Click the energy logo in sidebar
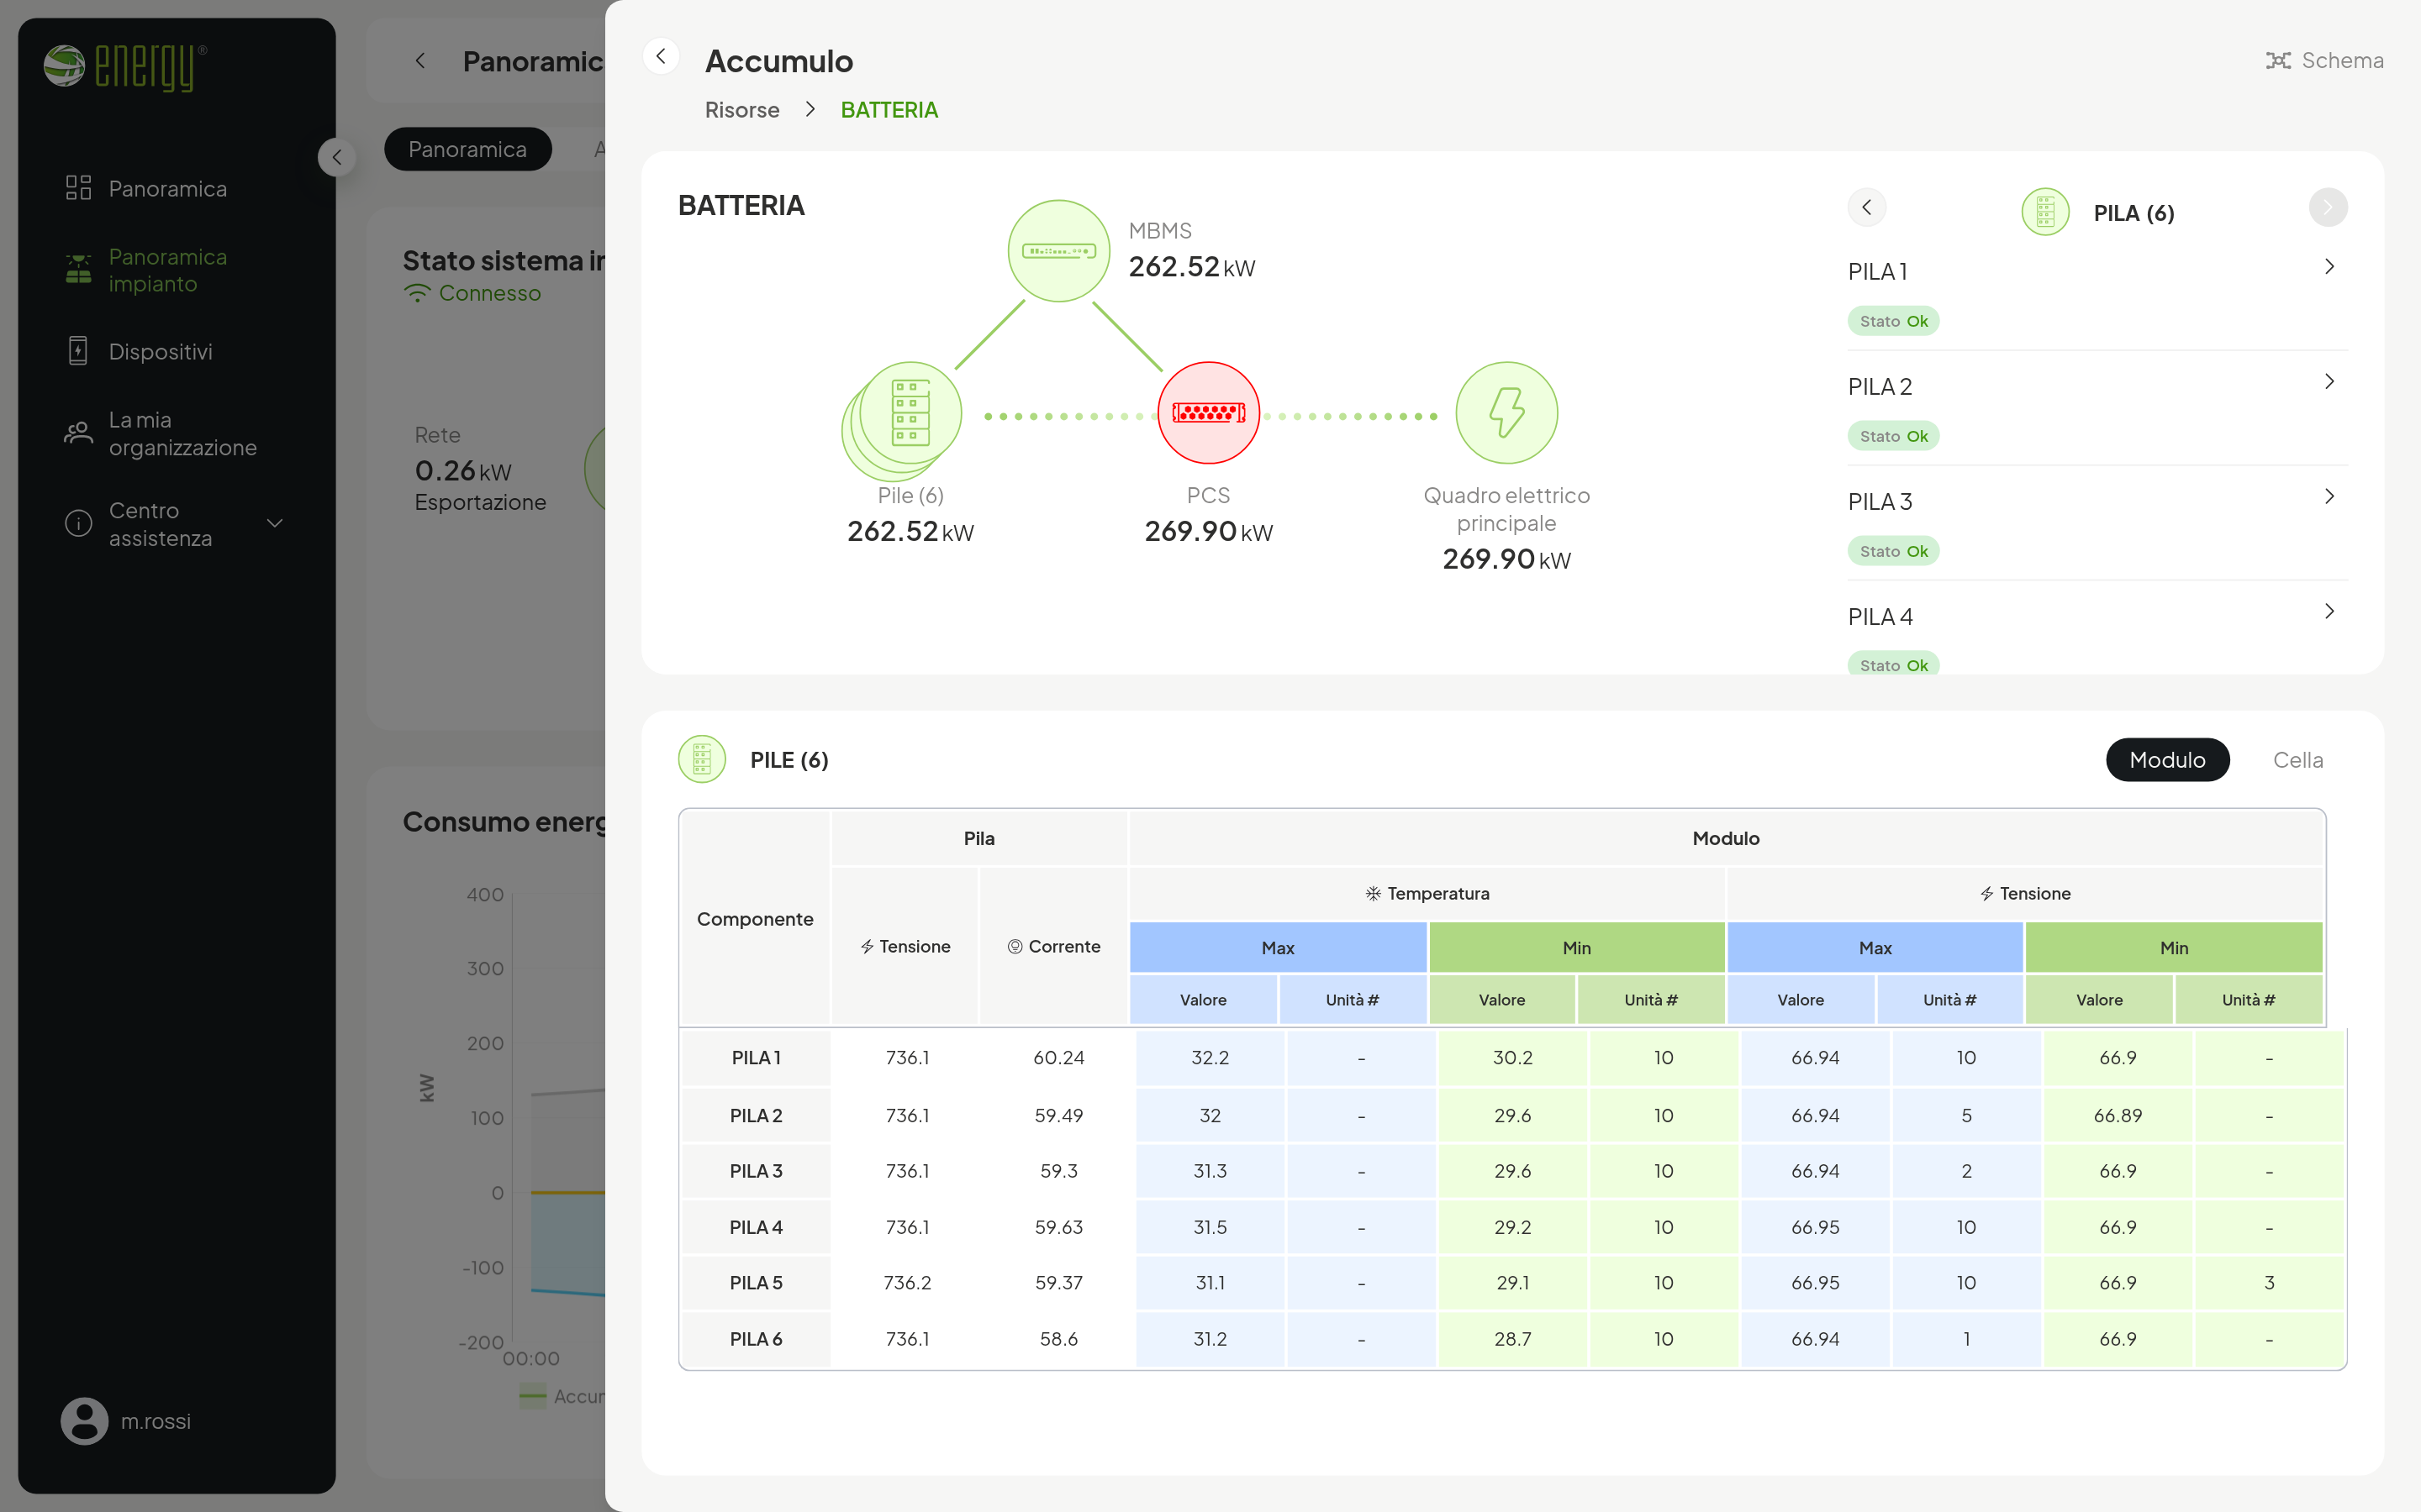 [x=126, y=67]
